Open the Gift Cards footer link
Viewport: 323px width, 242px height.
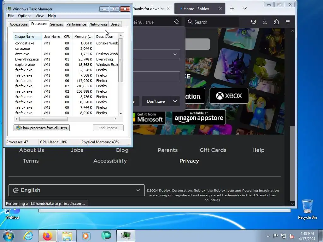[213, 150]
